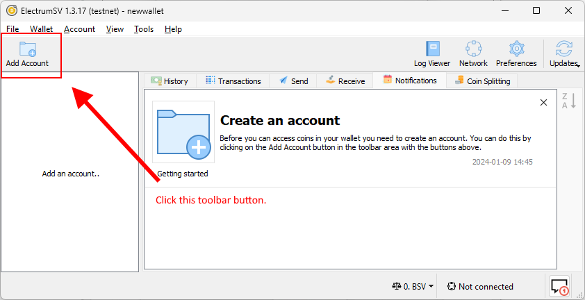Switch to the Coin Splitting tab

482,81
